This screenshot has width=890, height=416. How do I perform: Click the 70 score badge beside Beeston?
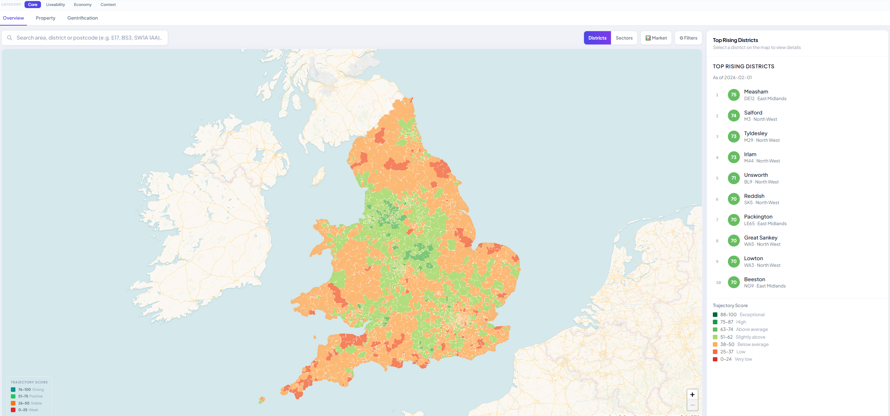(x=733, y=282)
